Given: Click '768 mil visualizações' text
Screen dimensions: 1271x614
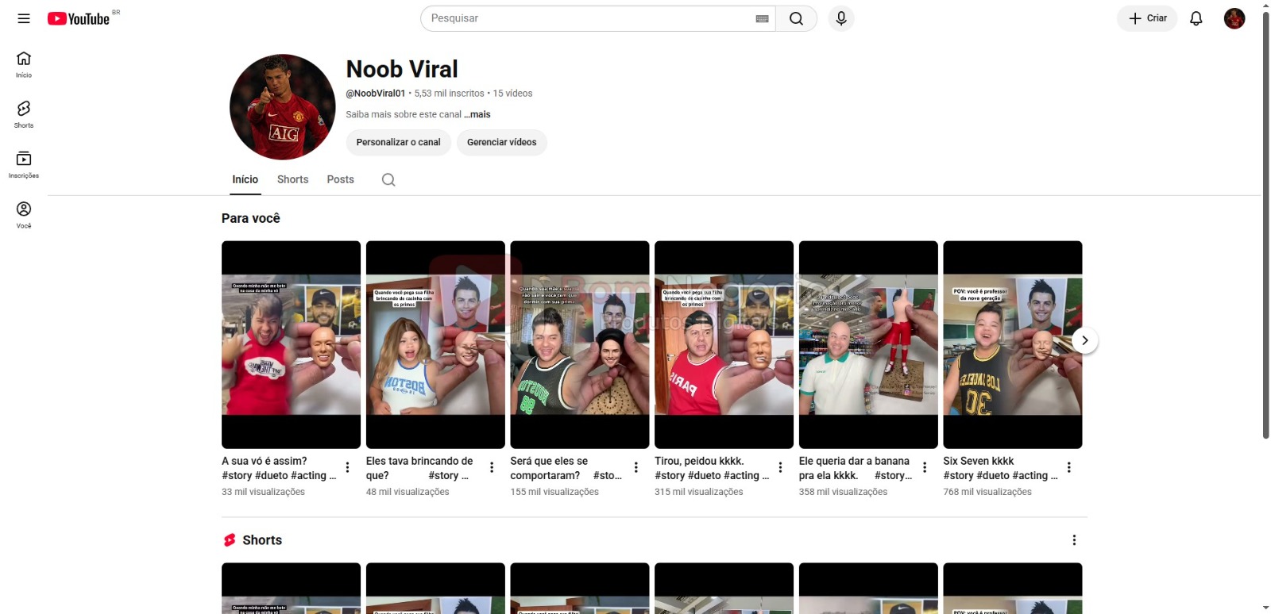Looking at the screenshot, I should point(987,492).
